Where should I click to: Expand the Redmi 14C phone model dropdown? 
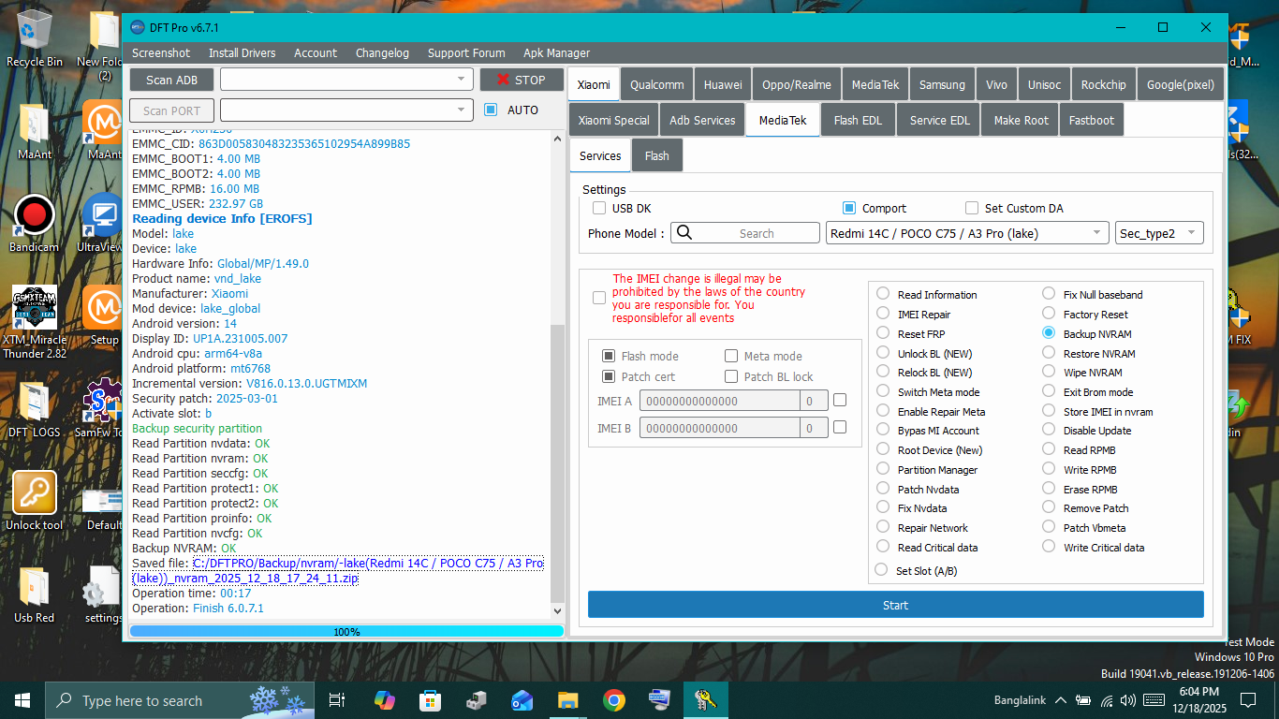tap(1097, 232)
